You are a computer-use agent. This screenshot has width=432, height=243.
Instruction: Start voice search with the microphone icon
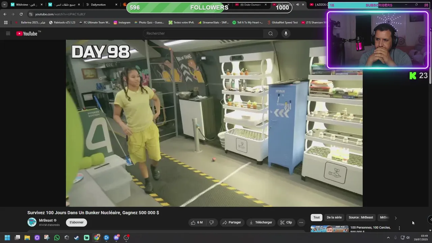point(286,33)
